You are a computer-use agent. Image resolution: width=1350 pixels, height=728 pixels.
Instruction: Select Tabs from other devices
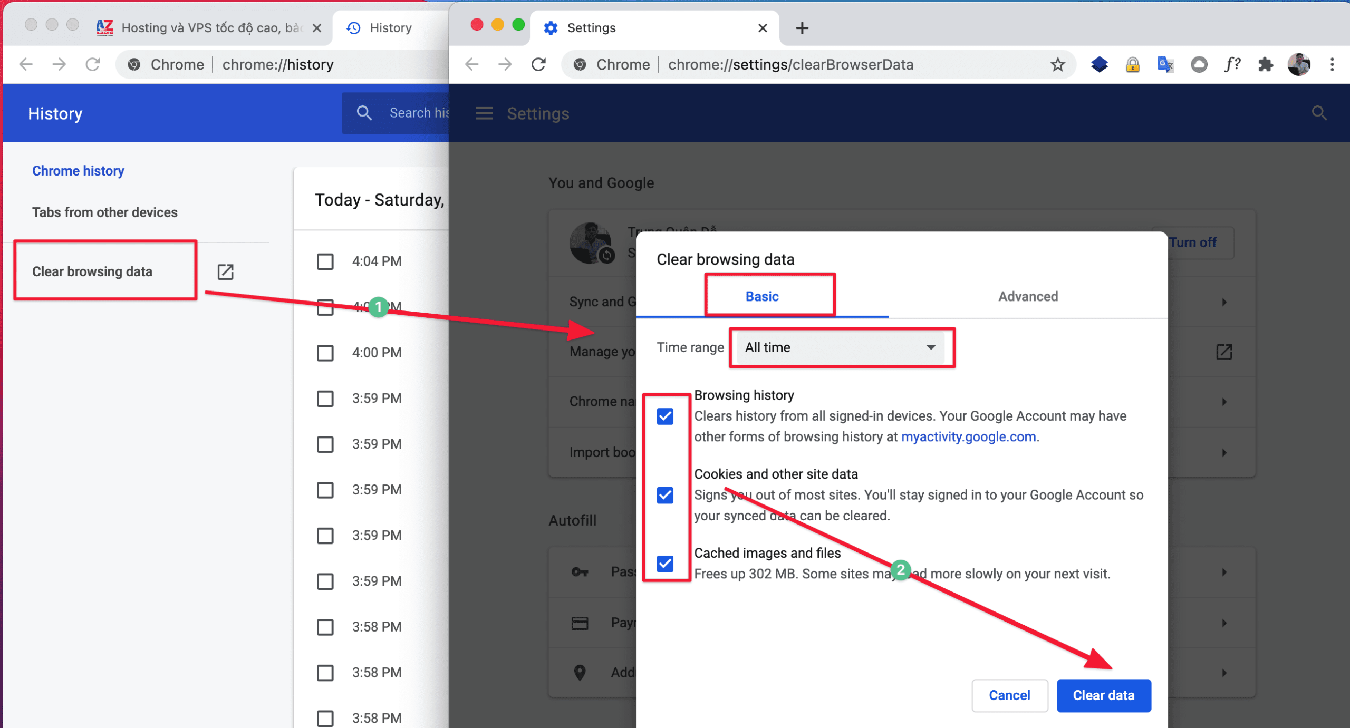[104, 212]
